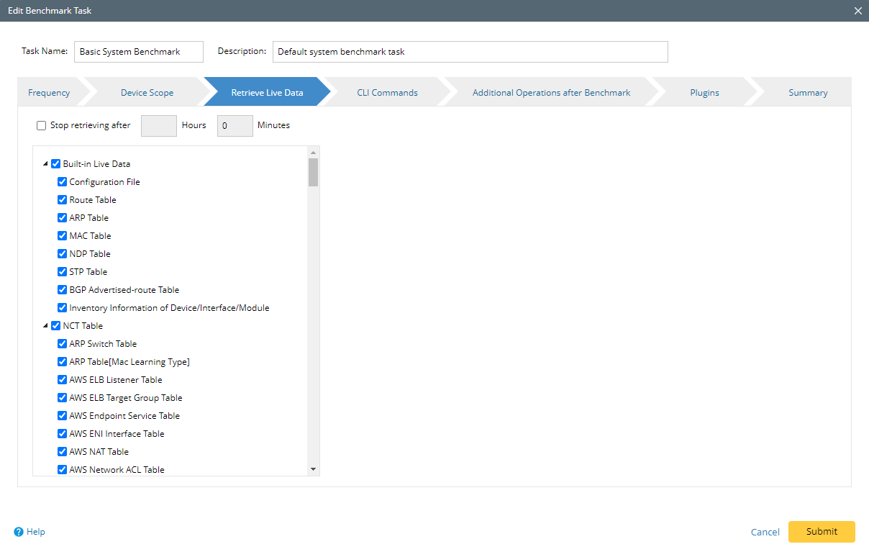Image resolution: width=869 pixels, height=557 pixels.
Task: Uncheck the Configuration File item
Action: pos(62,181)
